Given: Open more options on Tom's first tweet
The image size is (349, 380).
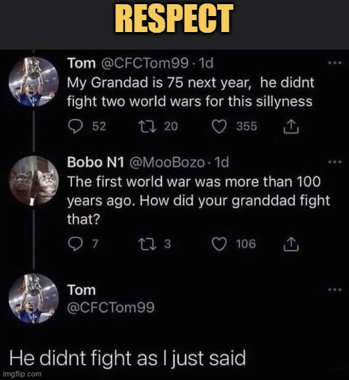Looking at the screenshot, I should [x=335, y=63].
